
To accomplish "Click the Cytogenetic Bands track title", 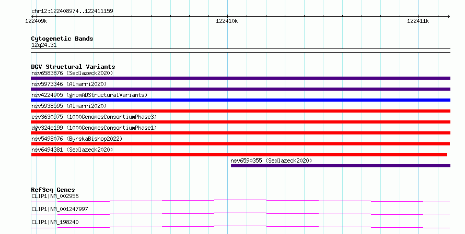I will click(x=62, y=39).
